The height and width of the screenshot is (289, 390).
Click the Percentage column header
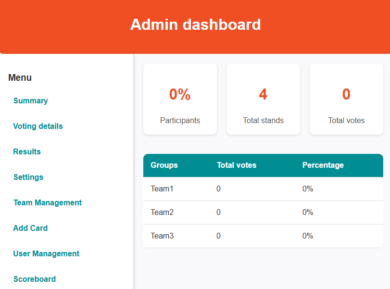pyautogui.click(x=323, y=165)
